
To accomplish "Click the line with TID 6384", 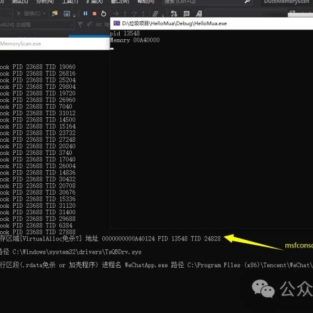I will point(36,225).
